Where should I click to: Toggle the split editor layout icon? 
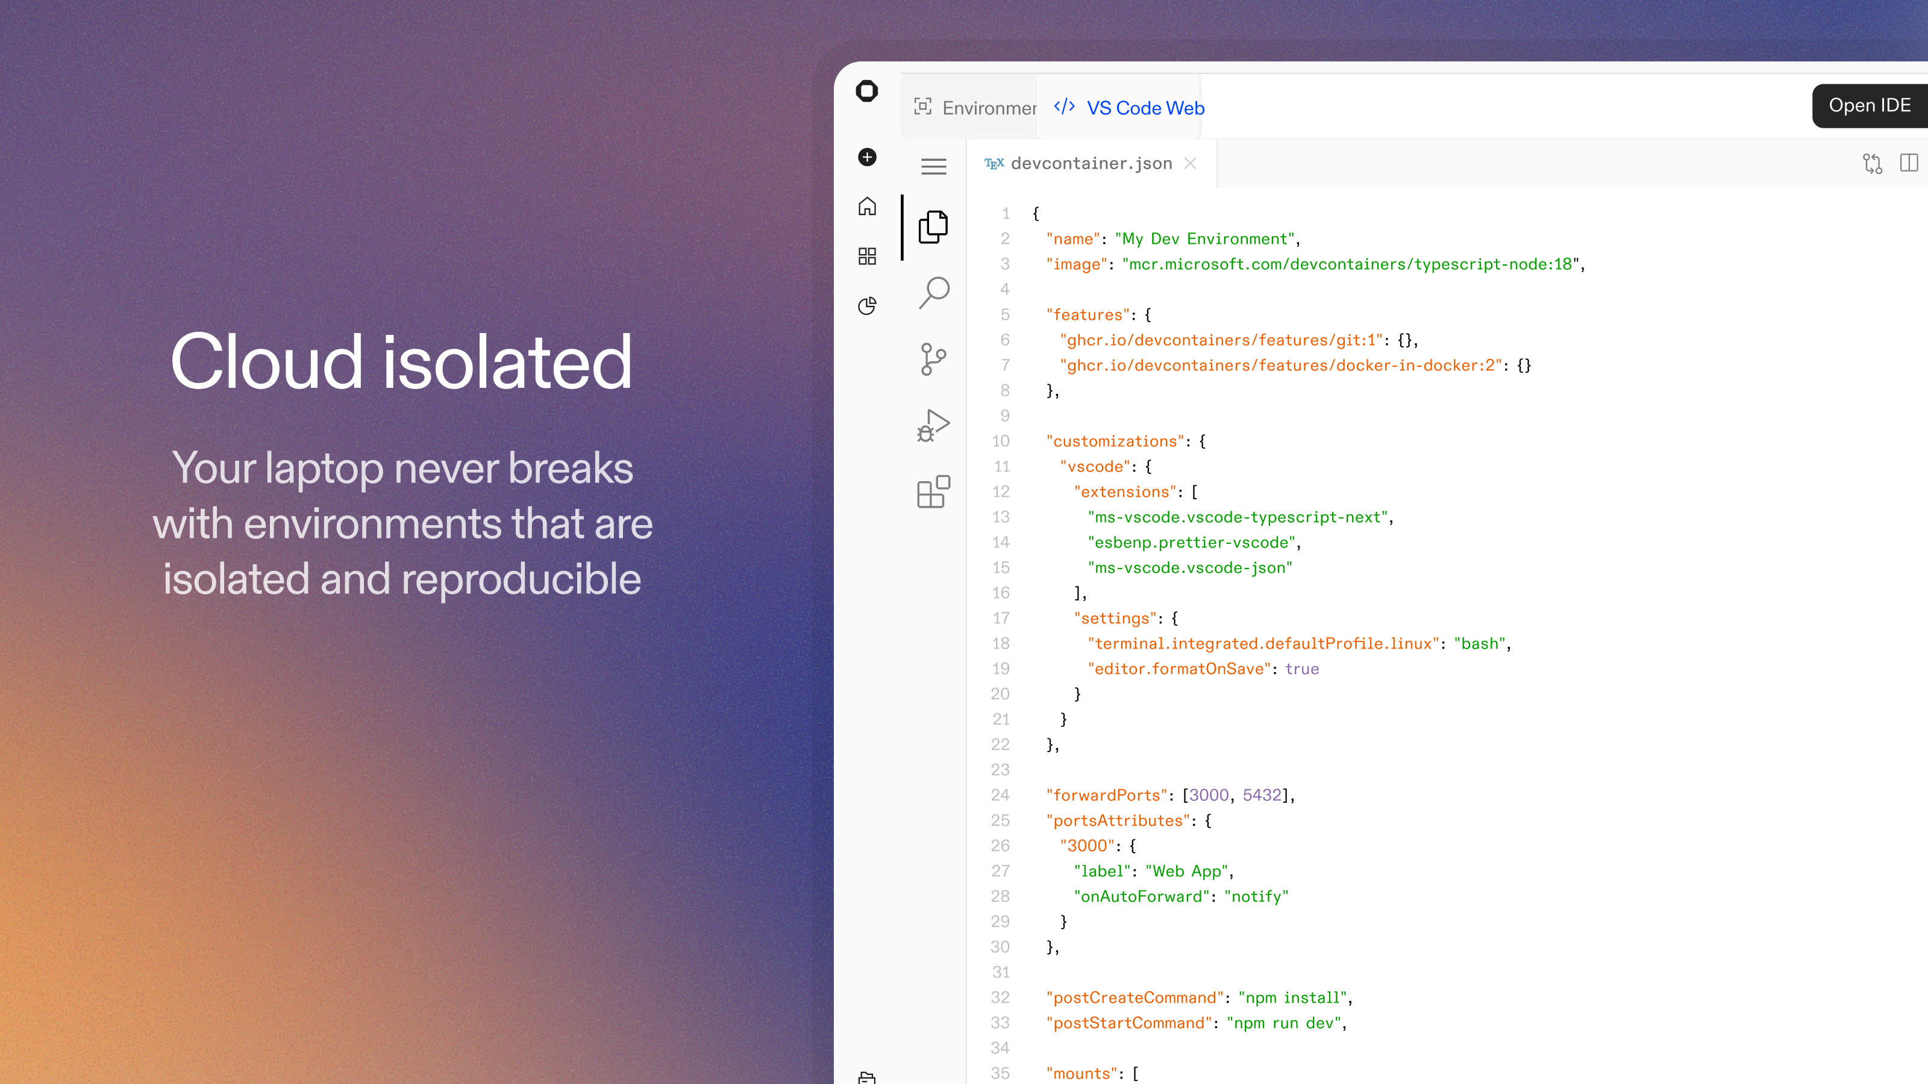point(1909,163)
